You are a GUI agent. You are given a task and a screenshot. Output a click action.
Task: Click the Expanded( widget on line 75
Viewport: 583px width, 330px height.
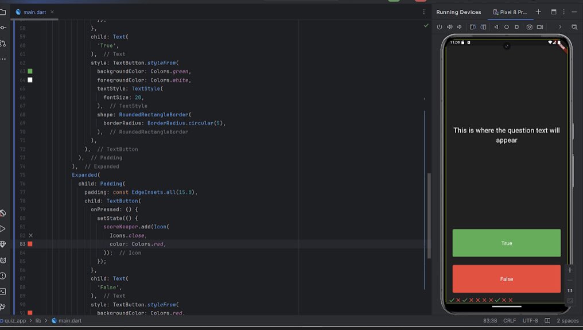pyautogui.click(x=86, y=175)
